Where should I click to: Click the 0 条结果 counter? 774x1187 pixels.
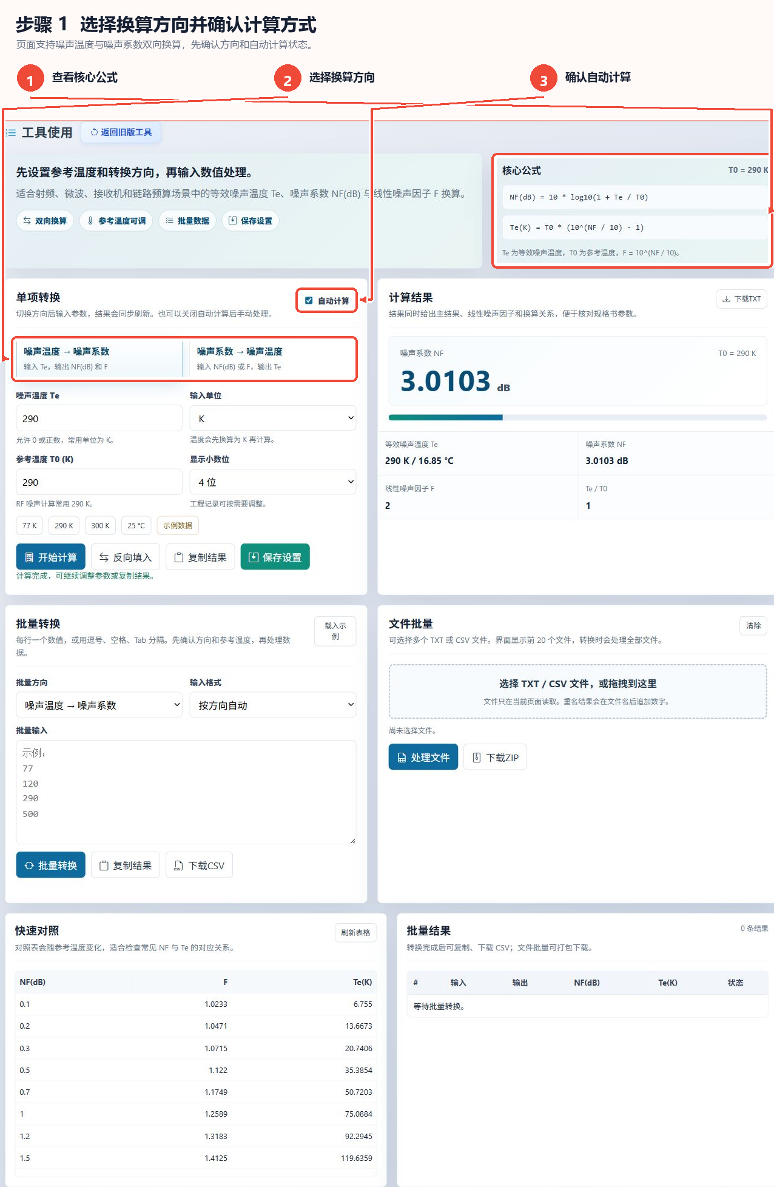[x=754, y=929]
